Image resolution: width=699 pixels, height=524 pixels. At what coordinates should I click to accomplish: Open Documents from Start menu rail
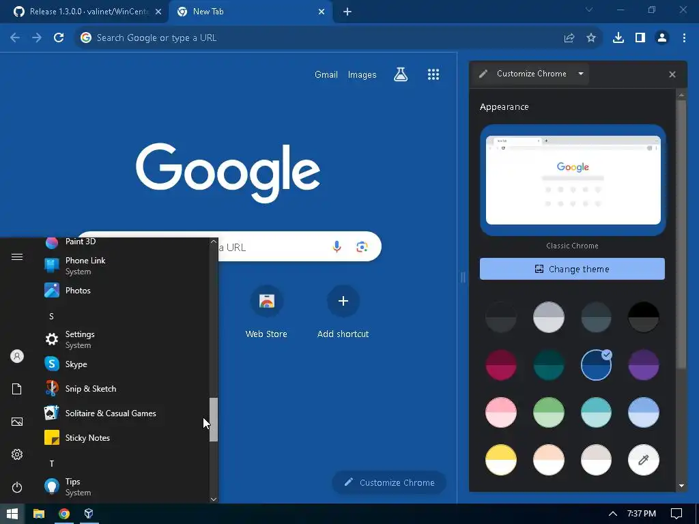coord(17,389)
